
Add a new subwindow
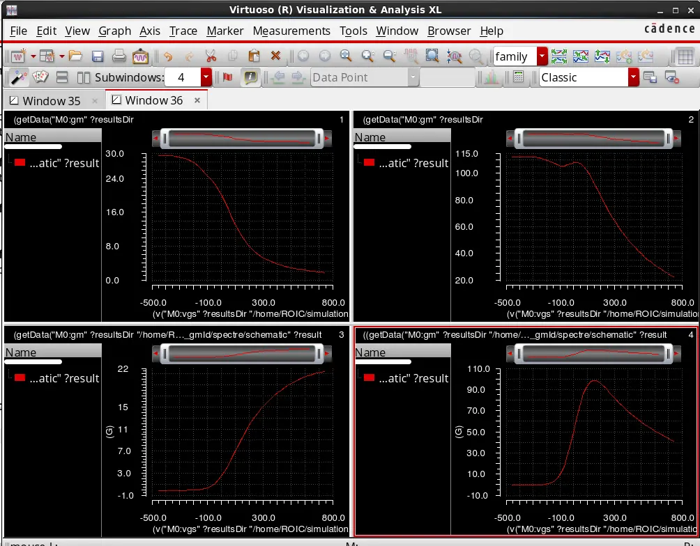point(47,56)
